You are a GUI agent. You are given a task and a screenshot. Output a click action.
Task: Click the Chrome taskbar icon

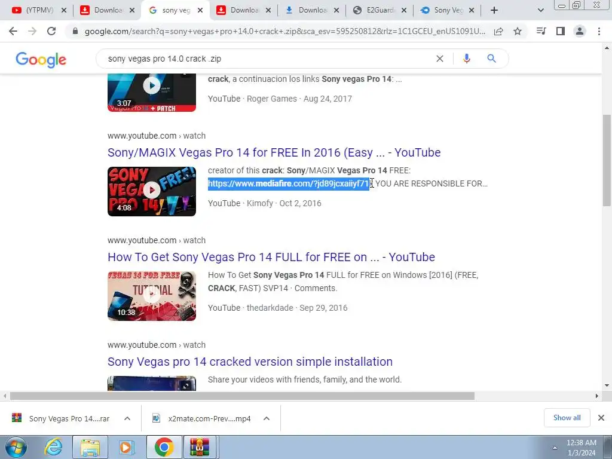click(x=164, y=447)
